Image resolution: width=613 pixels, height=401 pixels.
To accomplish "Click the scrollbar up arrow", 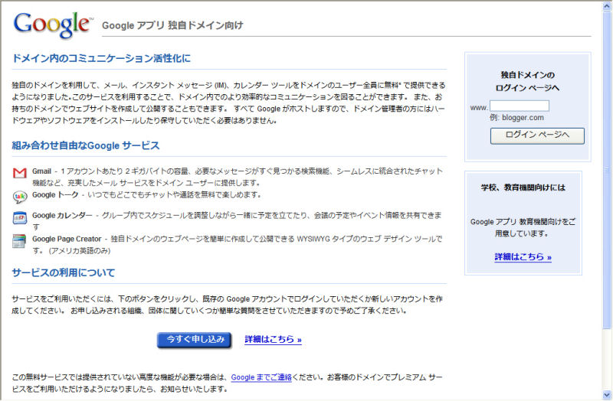I will pos(607,6).
